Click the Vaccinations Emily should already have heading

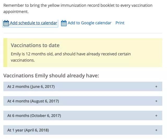(51, 76)
